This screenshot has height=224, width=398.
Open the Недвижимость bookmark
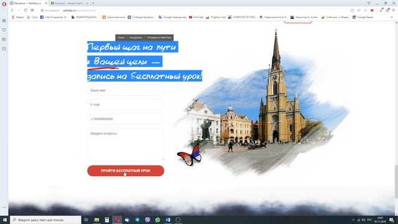tap(274, 17)
